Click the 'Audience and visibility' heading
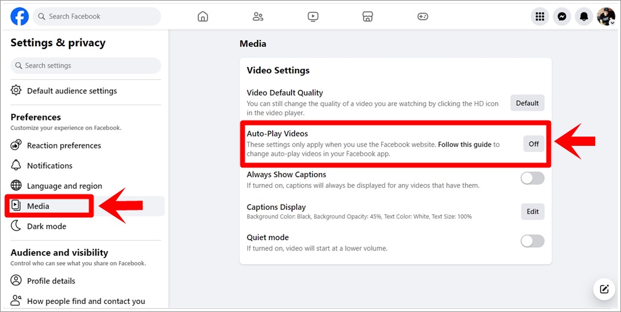 click(x=60, y=253)
